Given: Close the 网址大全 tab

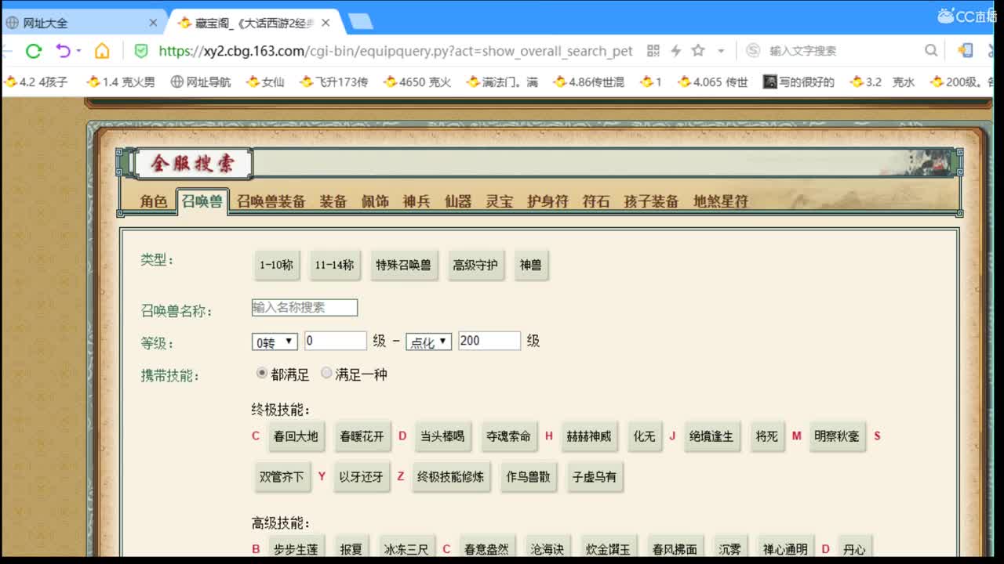Looking at the screenshot, I should coord(153,23).
